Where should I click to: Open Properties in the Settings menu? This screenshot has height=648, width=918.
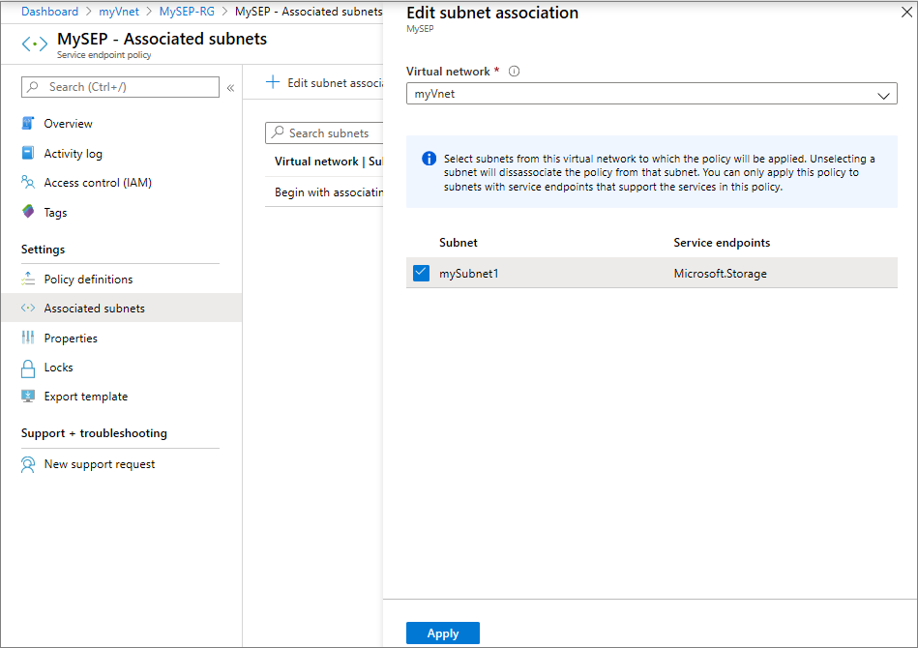pos(71,339)
